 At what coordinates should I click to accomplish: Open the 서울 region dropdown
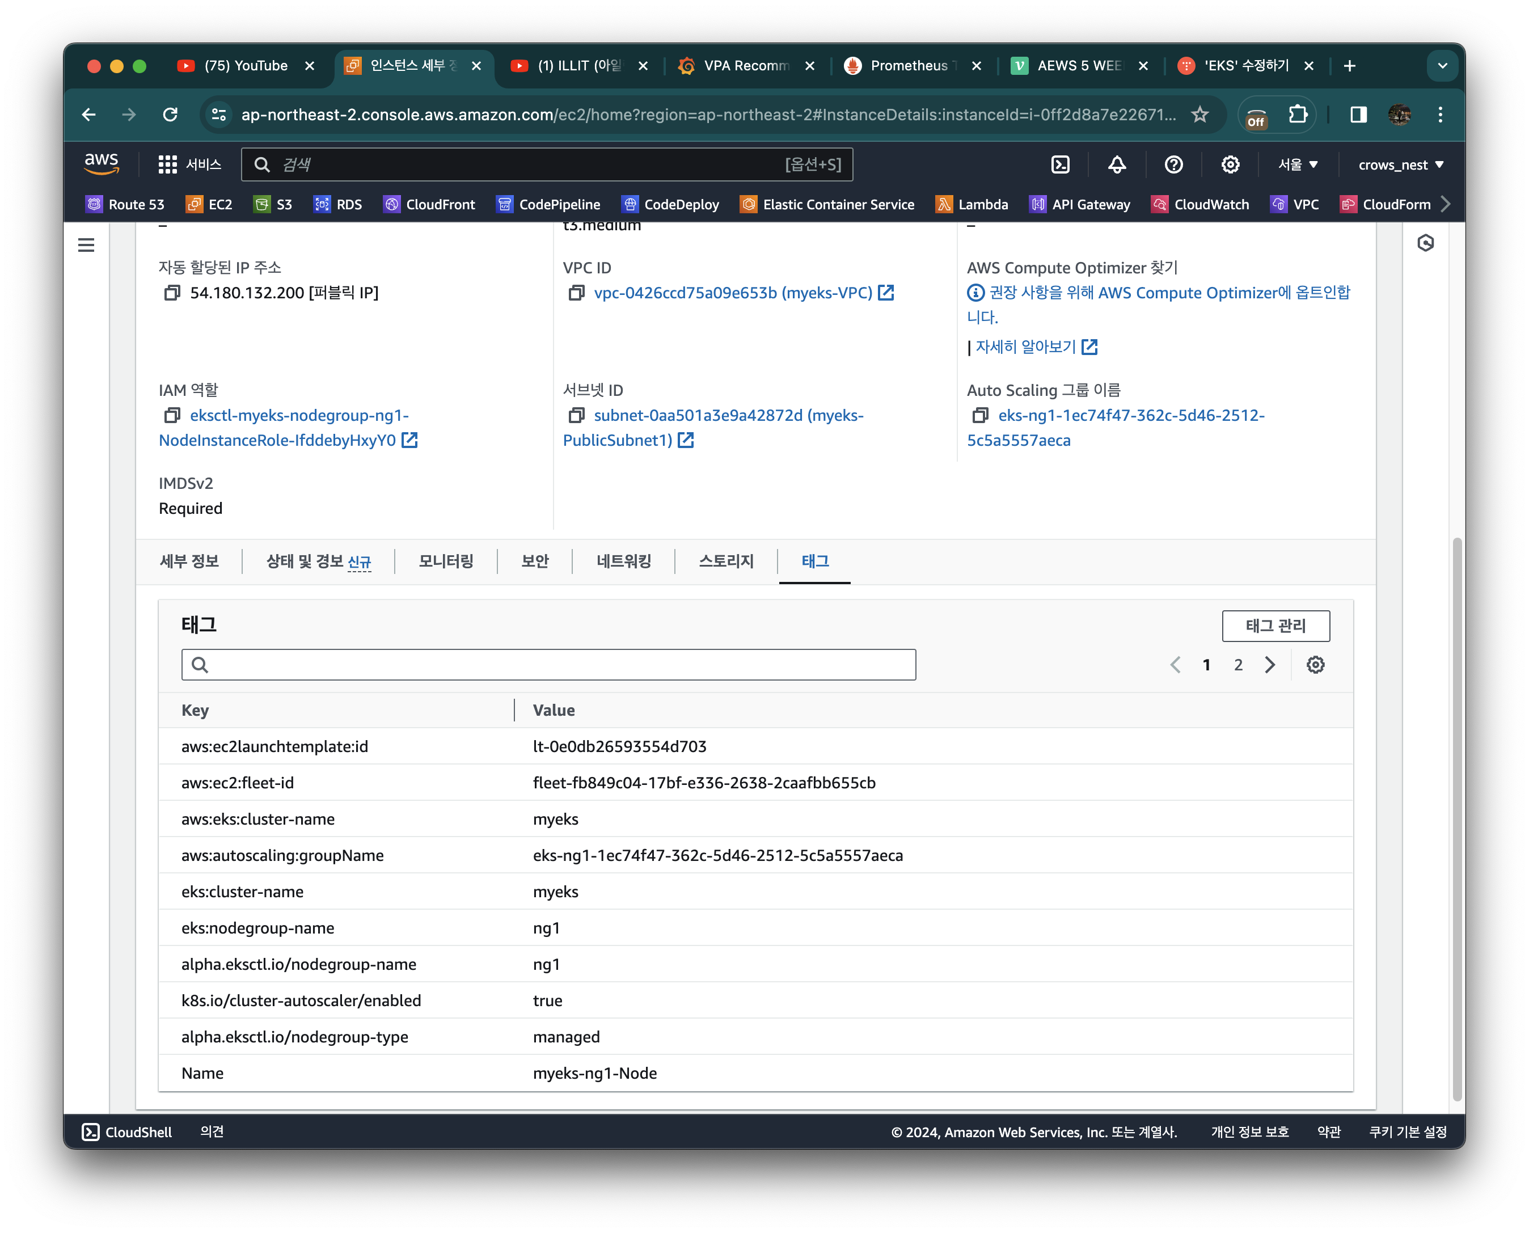point(1298,165)
